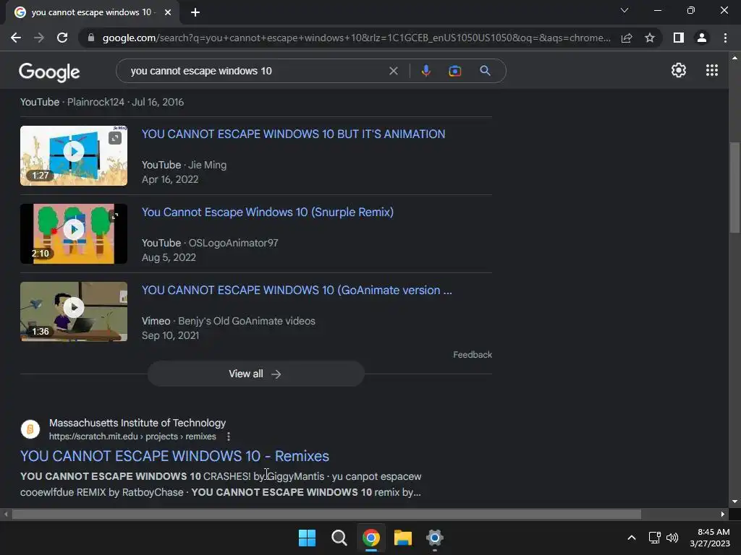
Task: Click the scroll right arrow
Action: (723, 514)
